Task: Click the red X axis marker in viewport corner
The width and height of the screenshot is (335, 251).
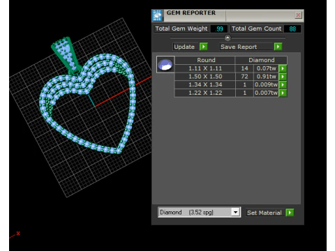Action: (18, 234)
